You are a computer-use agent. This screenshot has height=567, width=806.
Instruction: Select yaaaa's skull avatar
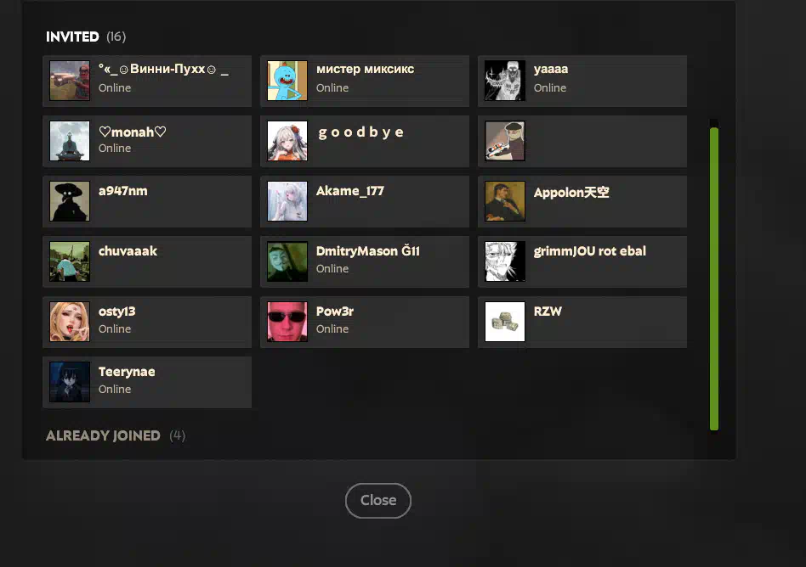(x=505, y=81)
